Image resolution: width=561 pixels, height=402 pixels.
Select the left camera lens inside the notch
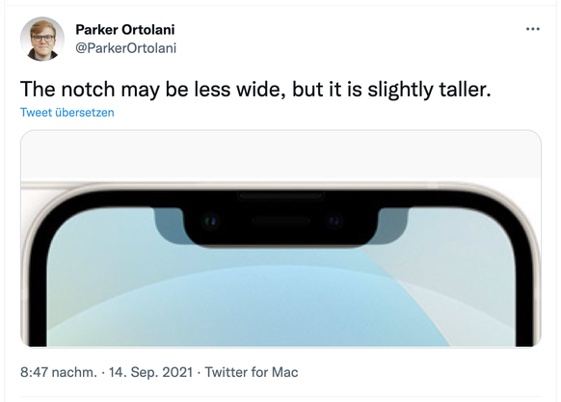pyautogui.click(x=211, y=220)
